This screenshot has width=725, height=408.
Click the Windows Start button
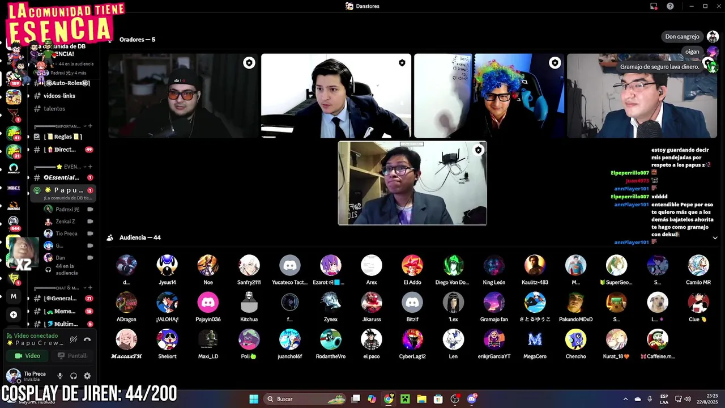(254, 399)
